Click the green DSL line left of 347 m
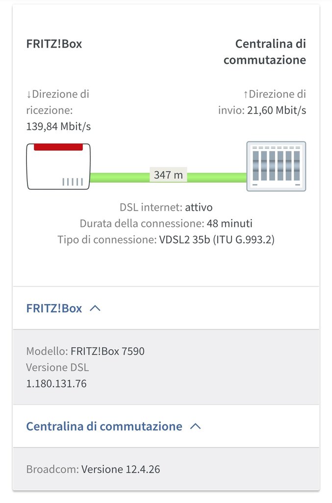The height and width of the screenshot is (503, 332). [120, 177]
